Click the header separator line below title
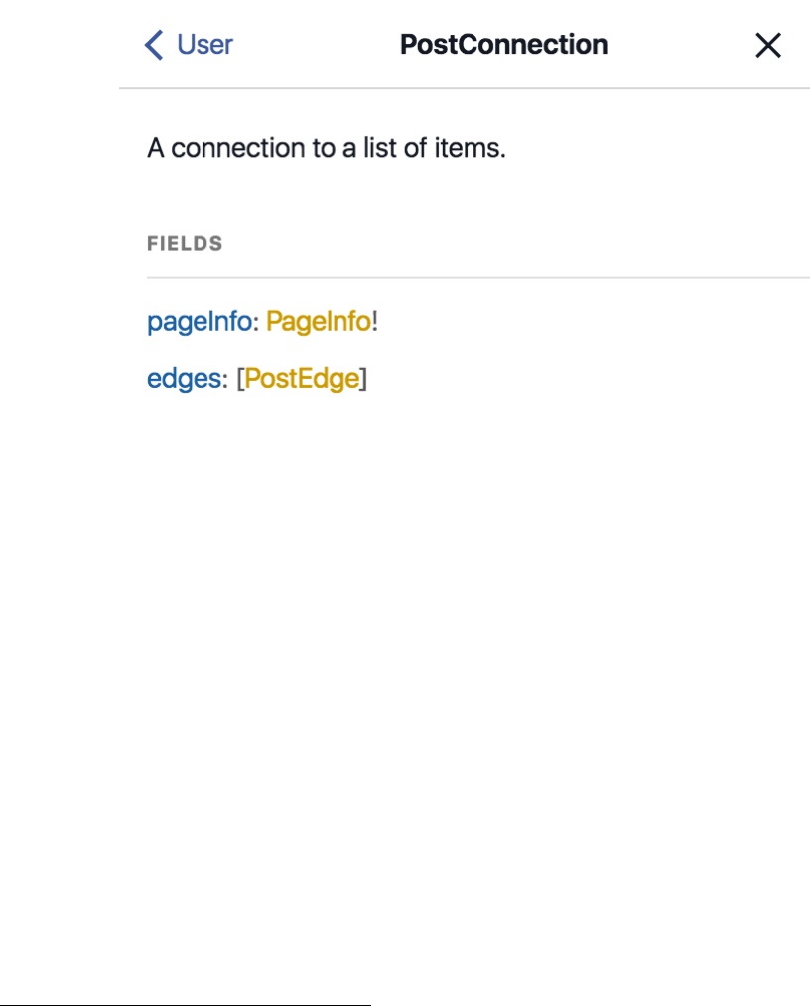 pyautogui.click(x=465, y=89)
